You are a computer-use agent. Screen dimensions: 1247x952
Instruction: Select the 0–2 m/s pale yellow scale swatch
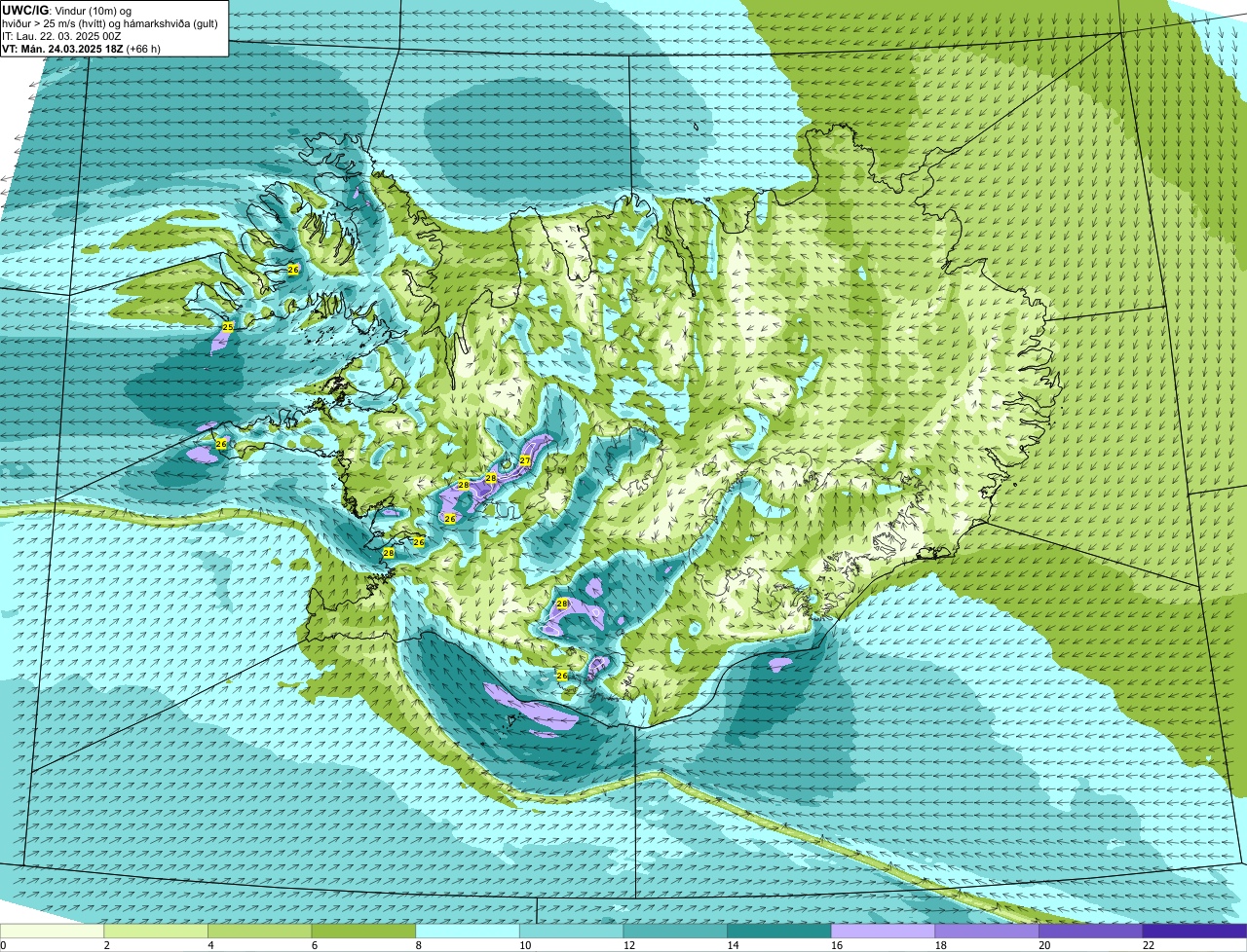(x=52, y=932)
